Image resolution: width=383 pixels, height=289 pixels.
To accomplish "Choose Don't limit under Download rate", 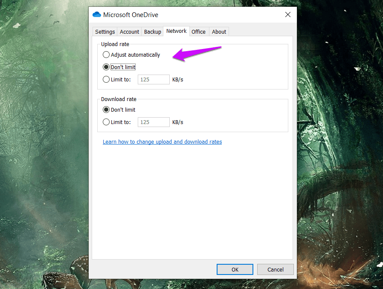I will (x=119, y=110).
